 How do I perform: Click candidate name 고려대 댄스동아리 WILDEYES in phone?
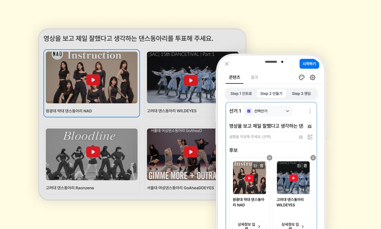point(290,202)
